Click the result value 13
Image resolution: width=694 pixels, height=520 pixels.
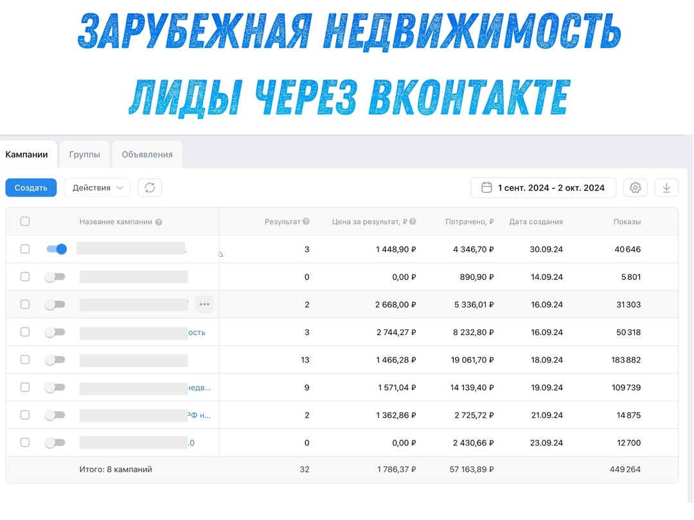(305, 360)
